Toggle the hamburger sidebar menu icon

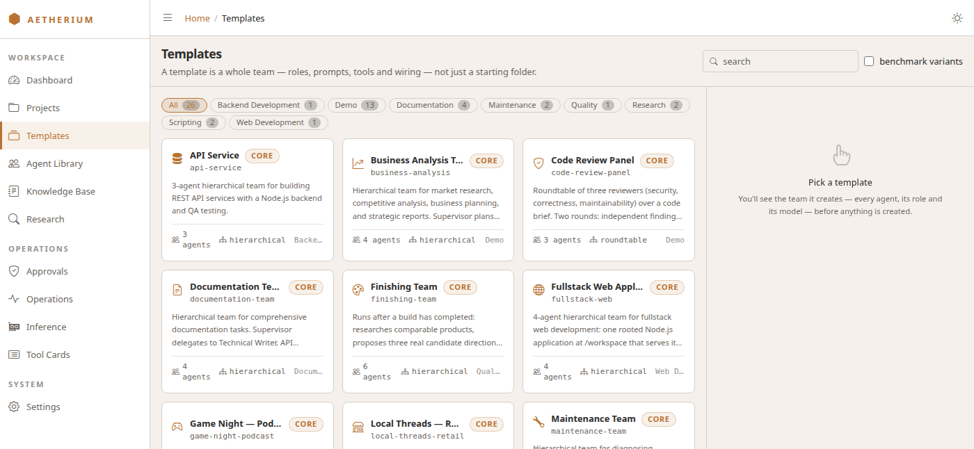tap(168, 18)
